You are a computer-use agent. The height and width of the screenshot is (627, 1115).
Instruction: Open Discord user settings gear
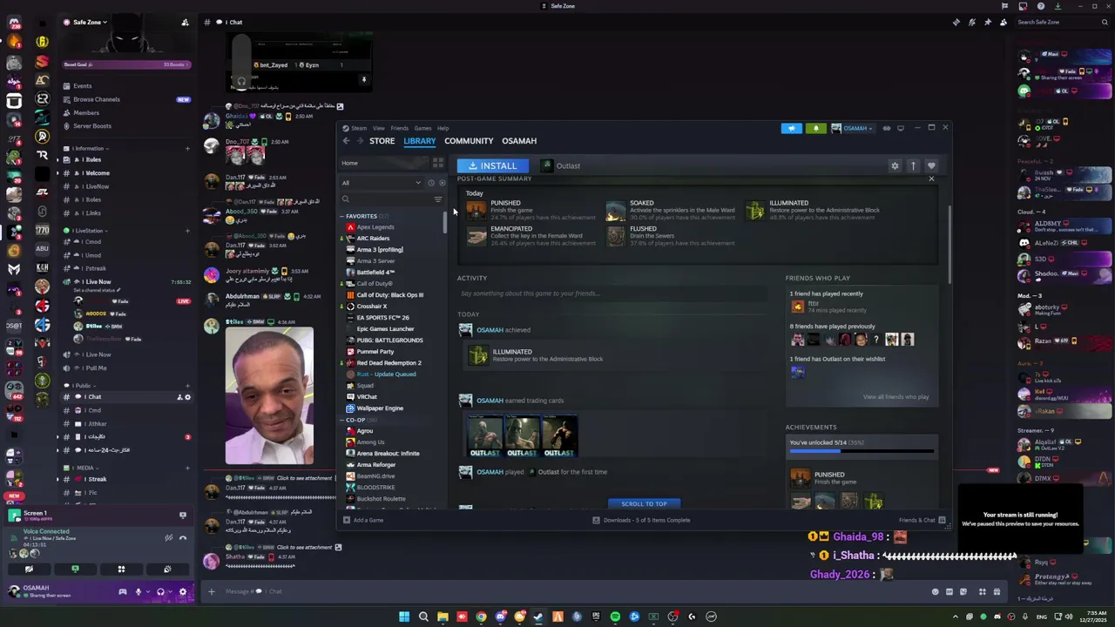pyautogui.click(x=182, y=592)
